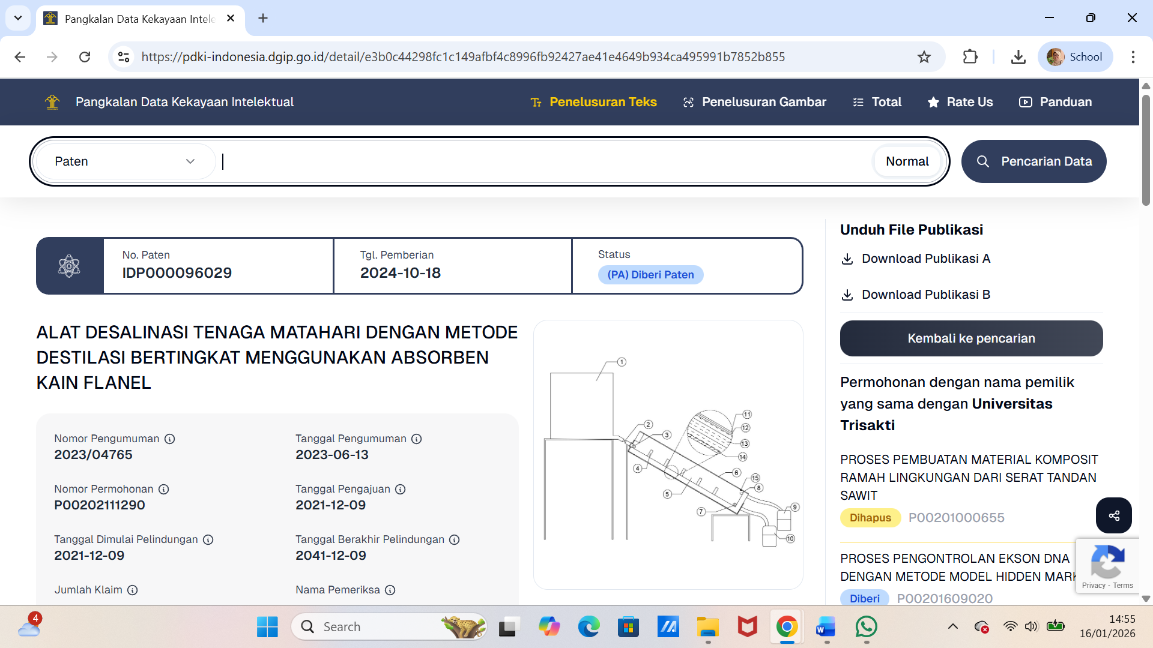Show hidden system tray icons

(952, 627)
